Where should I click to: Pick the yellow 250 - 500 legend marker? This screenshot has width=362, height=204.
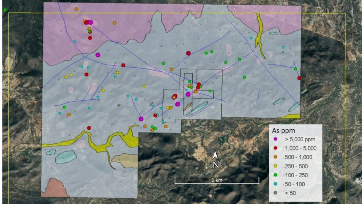pyautogui.click(x=276, y=166)
